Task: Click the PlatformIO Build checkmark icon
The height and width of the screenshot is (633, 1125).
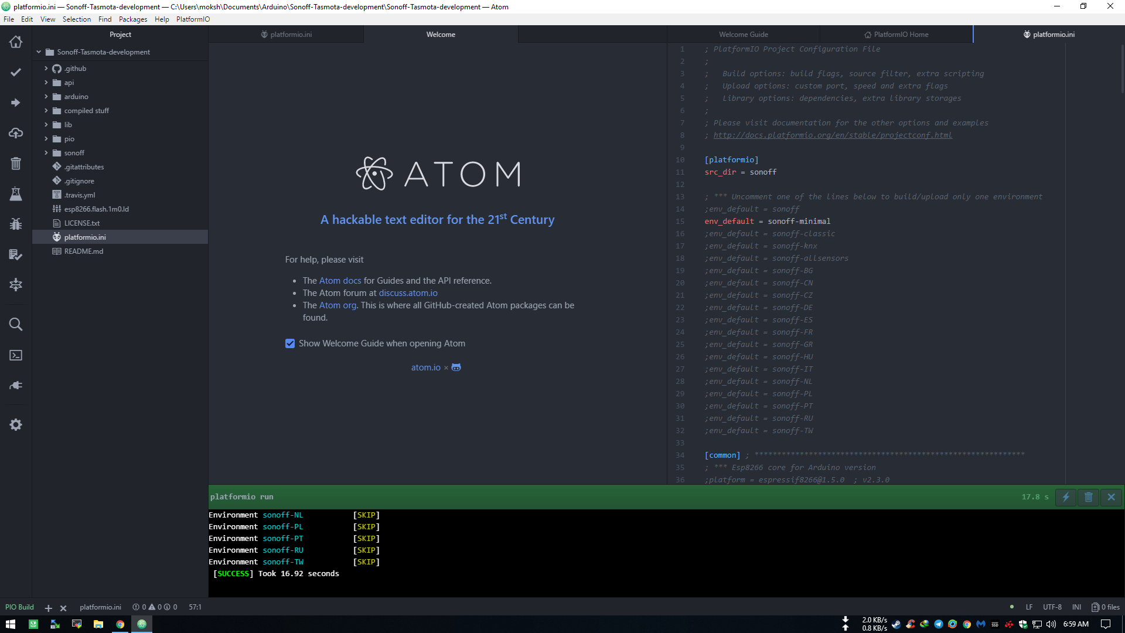Action: [x=16, y=72]
